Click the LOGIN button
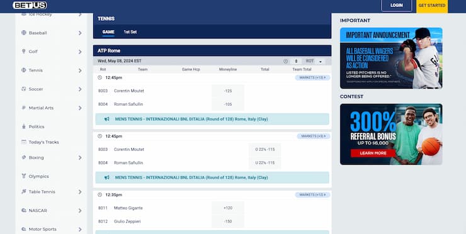Screen dimensions: 466x234 (x=397, y=5)
